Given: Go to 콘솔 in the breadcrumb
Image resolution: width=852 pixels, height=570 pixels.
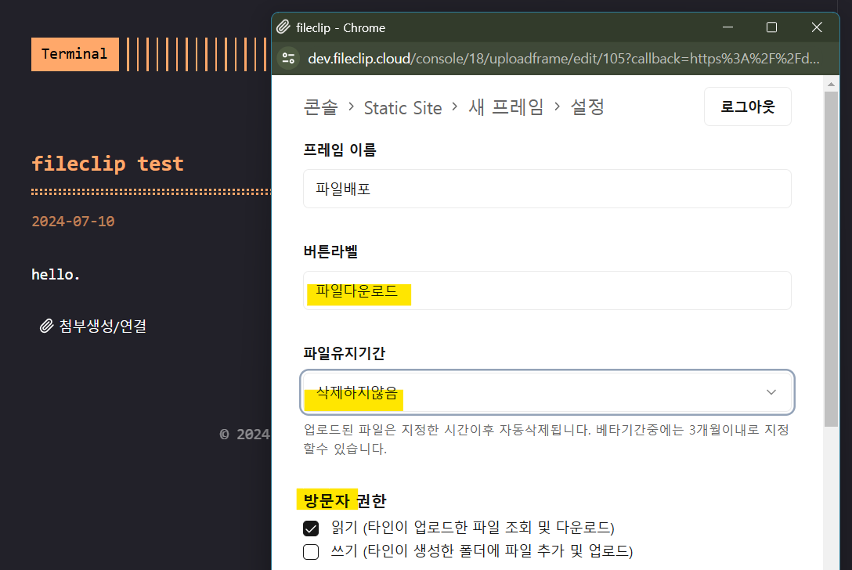Looking at the screenshot, I should (319, 107).
